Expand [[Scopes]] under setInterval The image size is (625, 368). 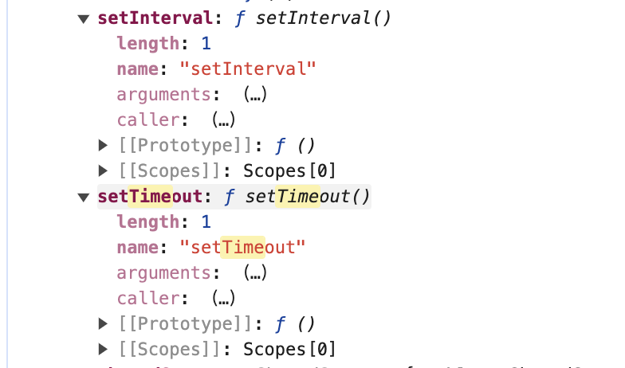[x=104, y=170]
